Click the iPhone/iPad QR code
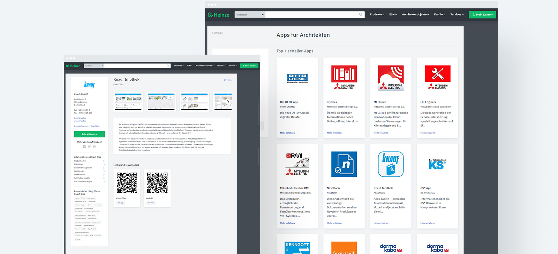Screen dimensions: 558x254 click(x=127, y=183)
